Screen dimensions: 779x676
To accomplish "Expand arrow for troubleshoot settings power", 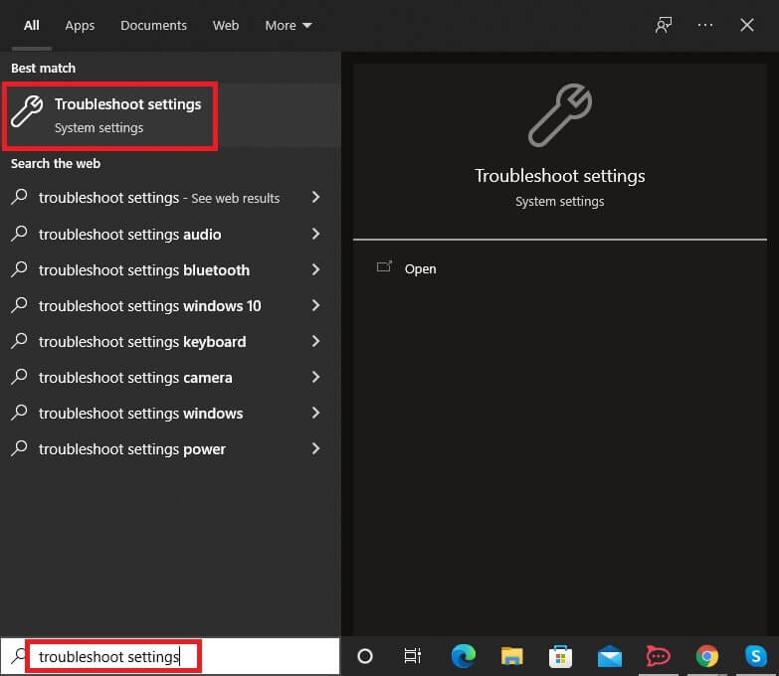I will point(315,448).
